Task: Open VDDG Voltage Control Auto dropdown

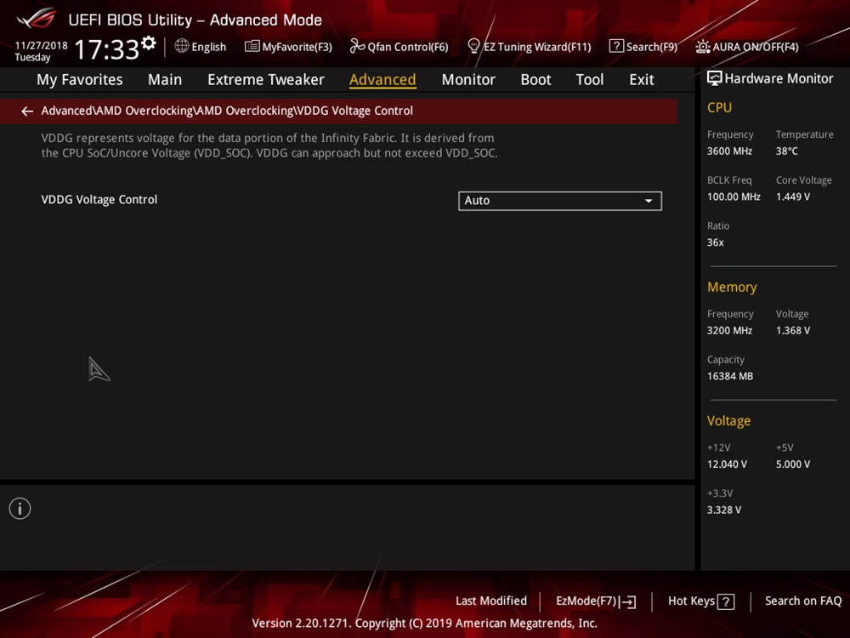Action: click(x=560, y=201)
